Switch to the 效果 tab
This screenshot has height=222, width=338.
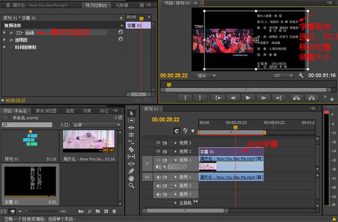point(87,111)
